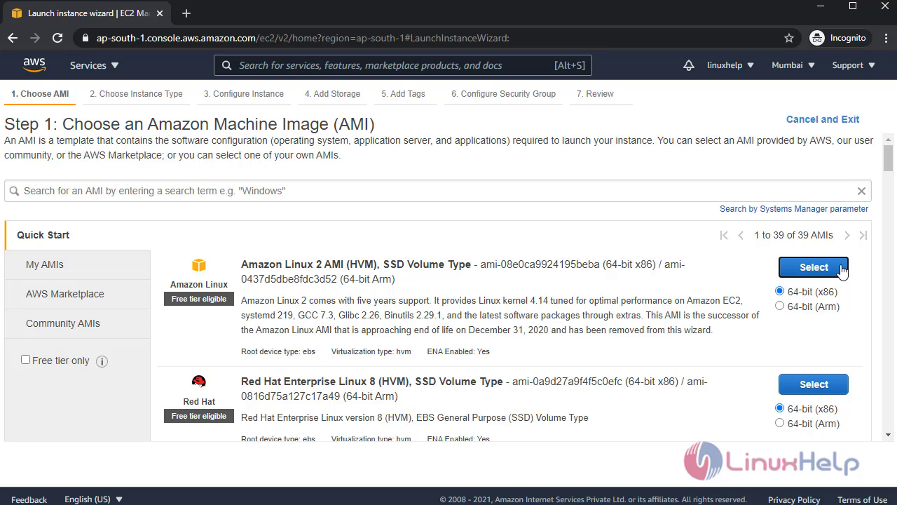Viewport: 897px width, 505px height.
Task: Go to step 3 Configure Instance
Action: [x=244, y=94]
